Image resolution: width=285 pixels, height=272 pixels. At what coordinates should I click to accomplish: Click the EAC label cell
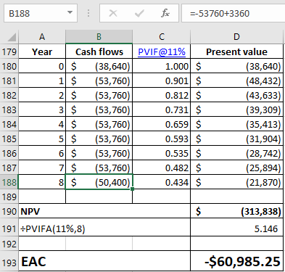point(104,261)
